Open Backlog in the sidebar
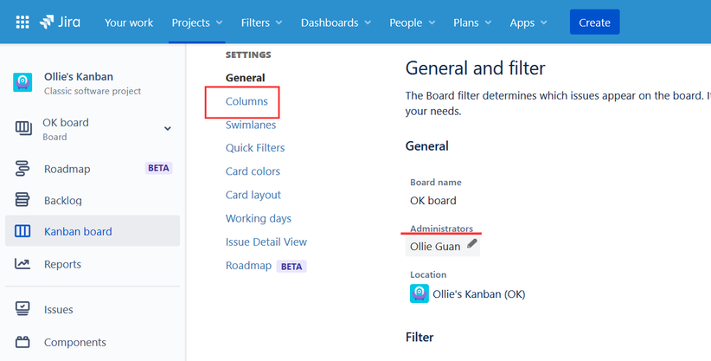Screen dimensions: 711x361 pos(63,200)
